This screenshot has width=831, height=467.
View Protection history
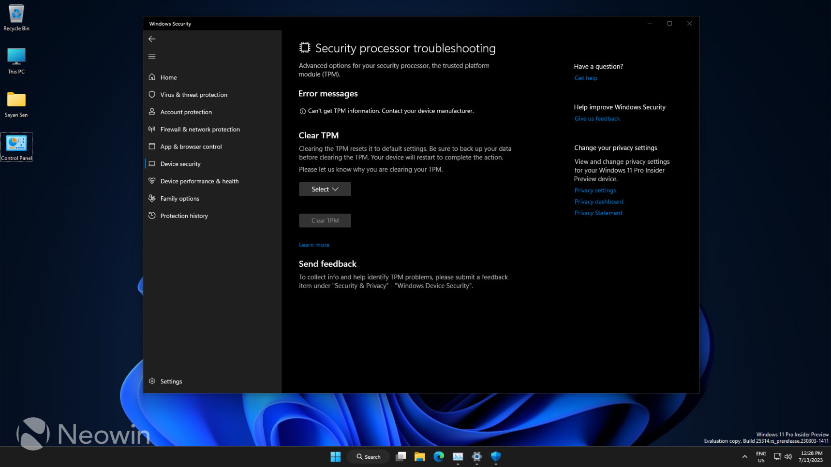[184, 216]
